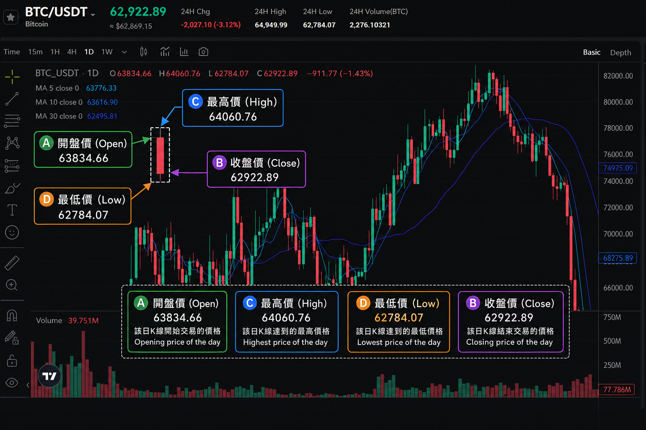The height and width of the screenshot is (430, 646).
Task: Click the 24H change -2,027.10 (-3.12%)
Action: 211,25
